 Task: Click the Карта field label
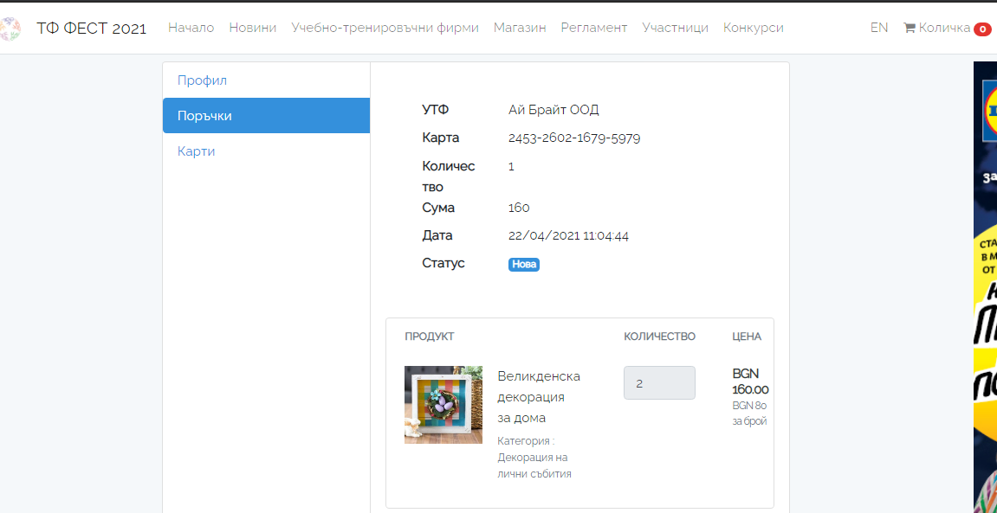click(441, 138)
